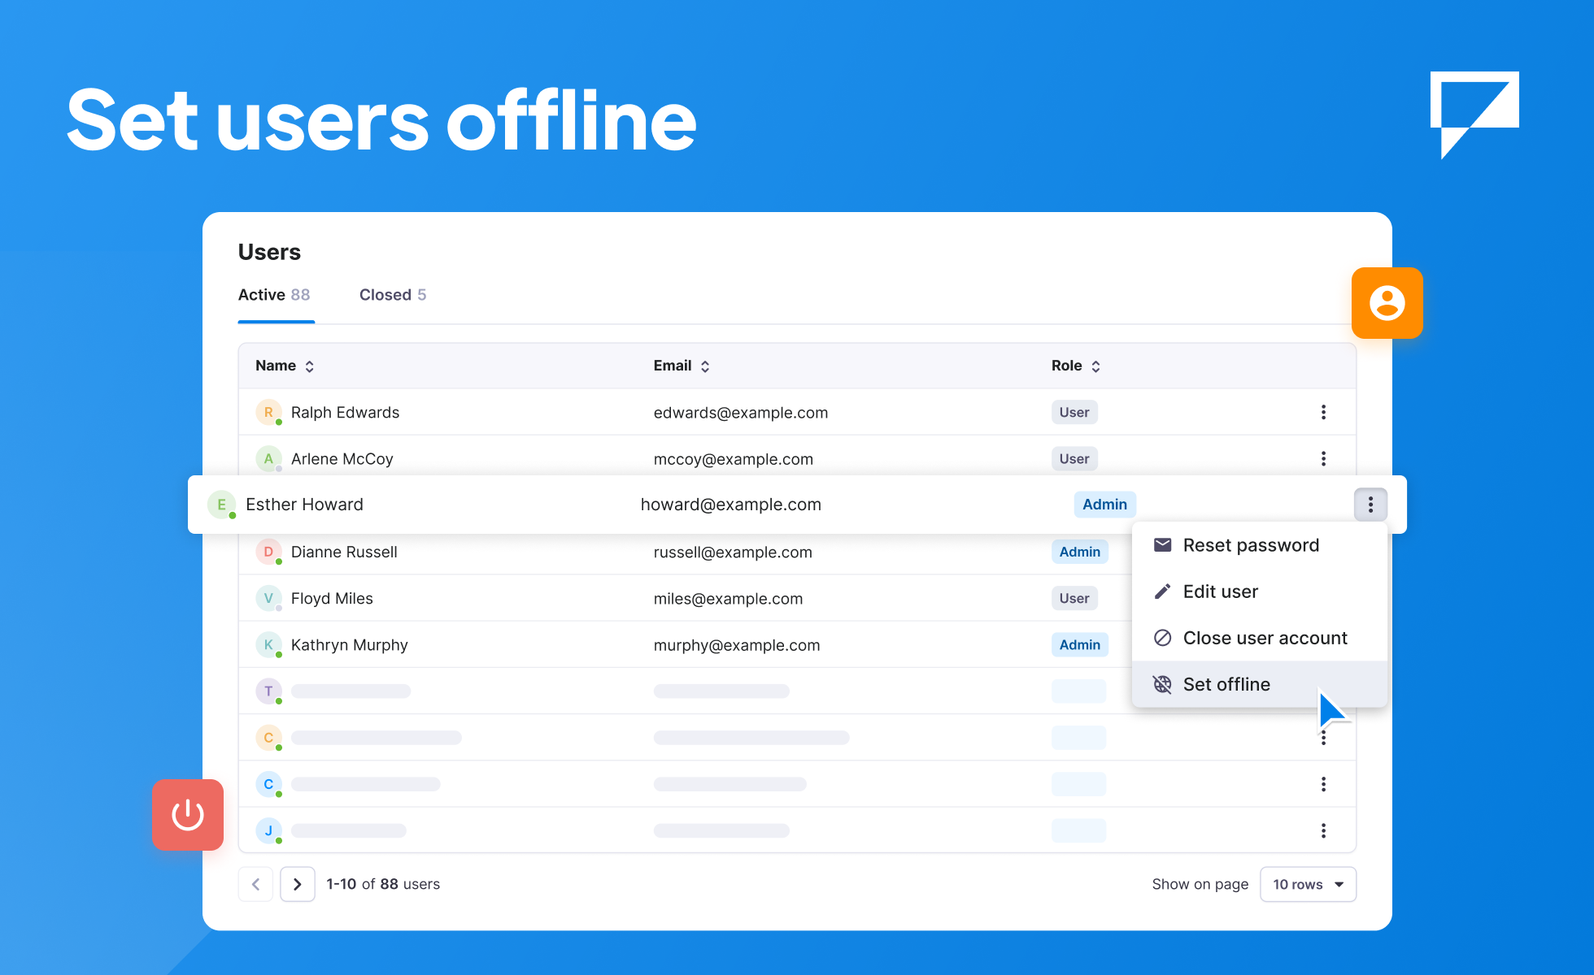Sort users by Email column
Image resolution: width=1594 pixels, height=975 pixels.
tap(705, 366)
